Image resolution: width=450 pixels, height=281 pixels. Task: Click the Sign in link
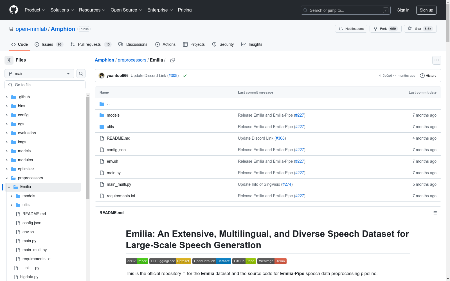coord(403,10)
